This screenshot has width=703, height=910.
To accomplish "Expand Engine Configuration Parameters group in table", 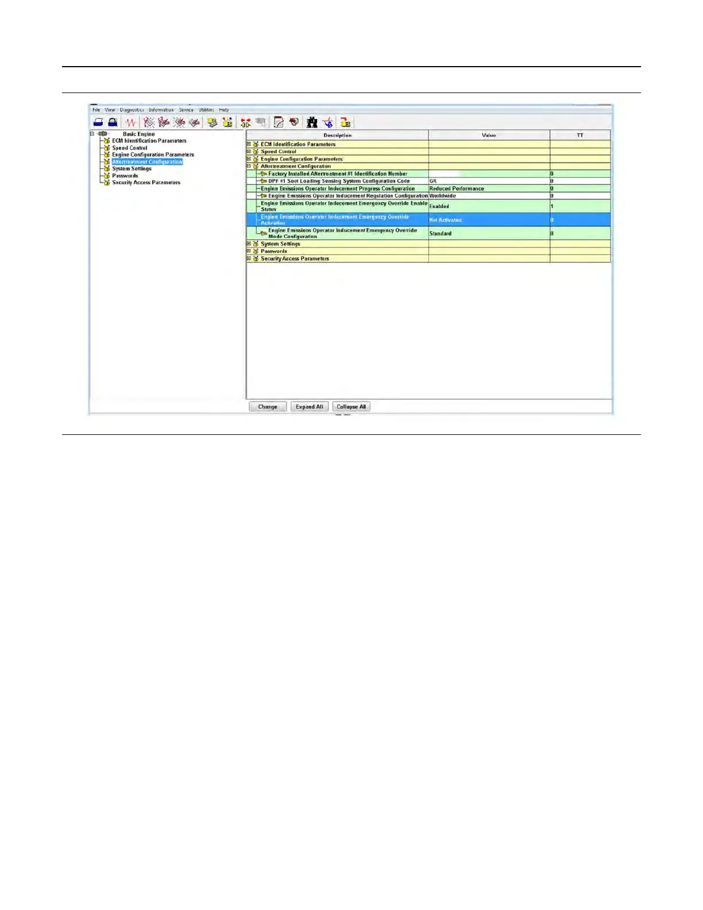I will point(249,159).
